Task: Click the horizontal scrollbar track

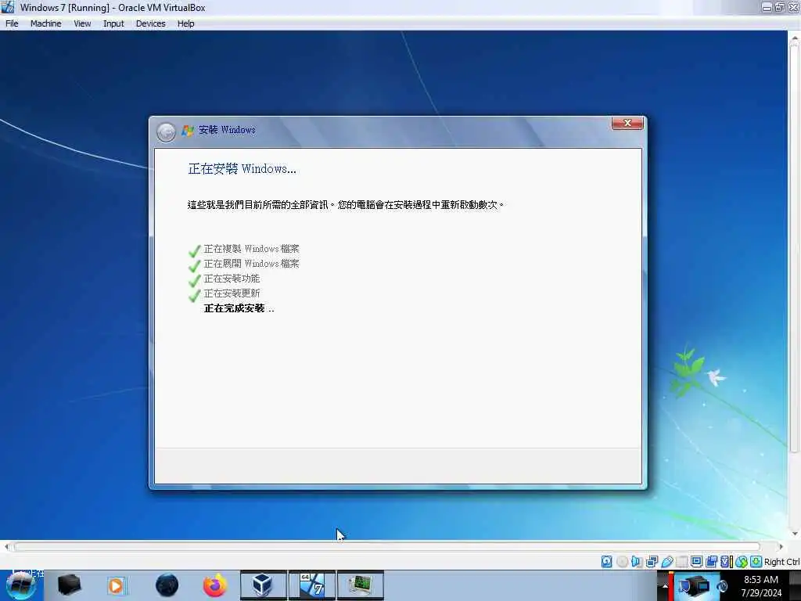Action: [386, 547]
